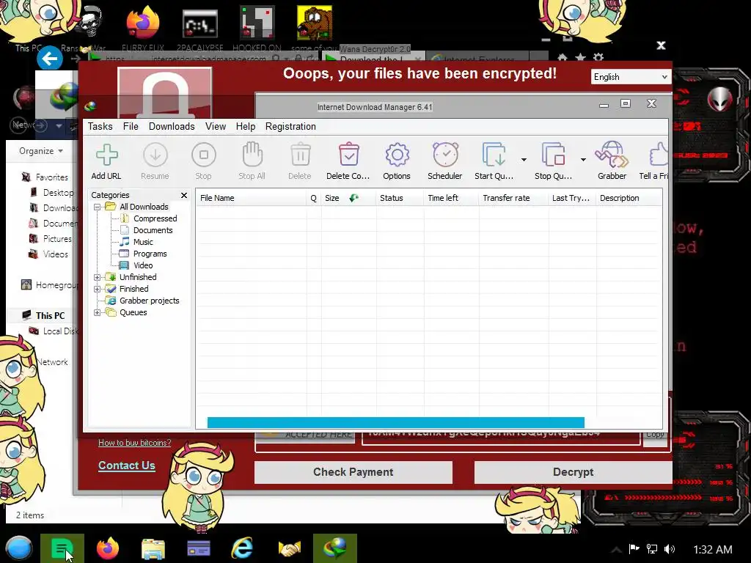The image size is (751, 563).
Task: Open Favorites in Explorer sidebar
Action: click(x=52, y=177)
